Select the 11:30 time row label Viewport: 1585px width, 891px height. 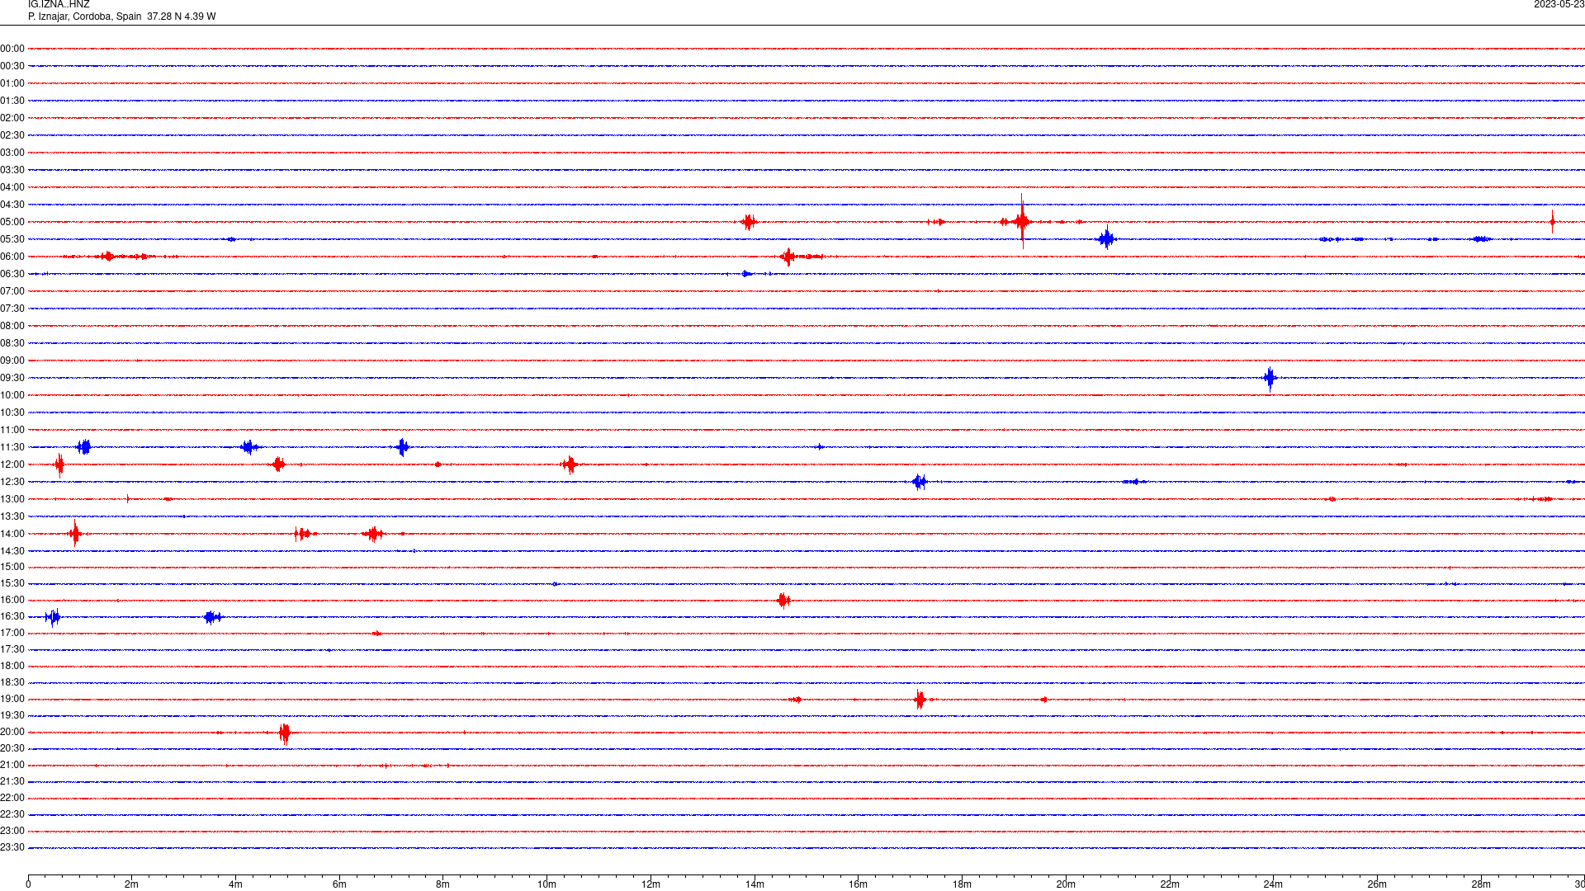coord(12,447)
